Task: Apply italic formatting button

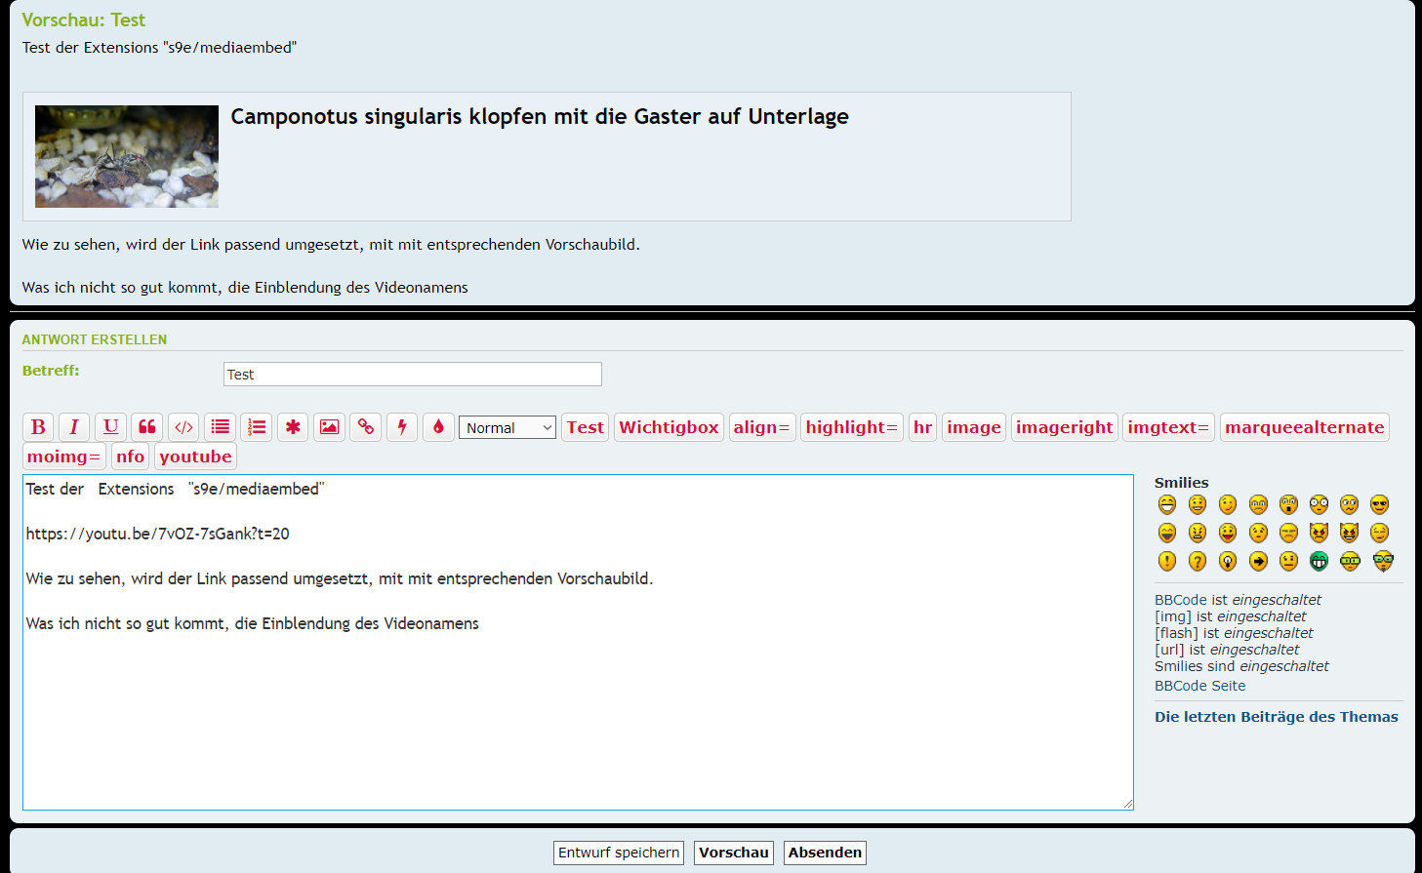Action: point(74,427)
